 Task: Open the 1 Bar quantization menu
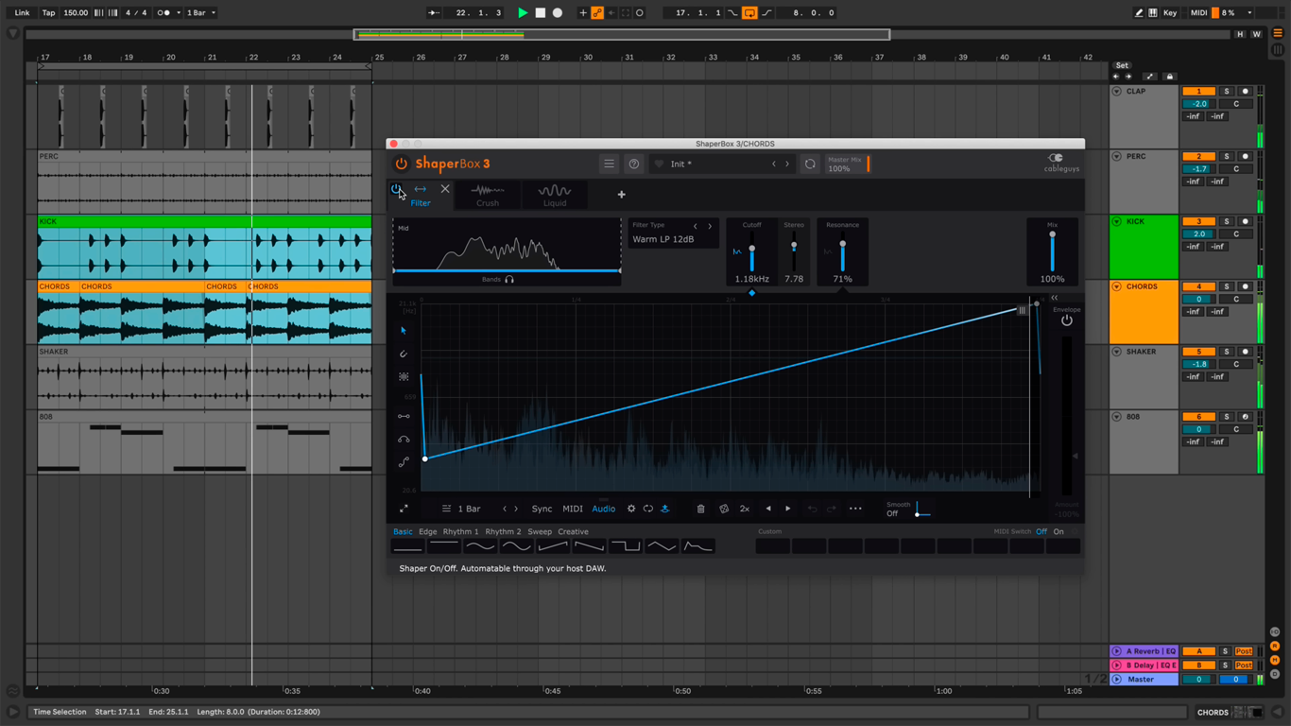tap(200, 13)
